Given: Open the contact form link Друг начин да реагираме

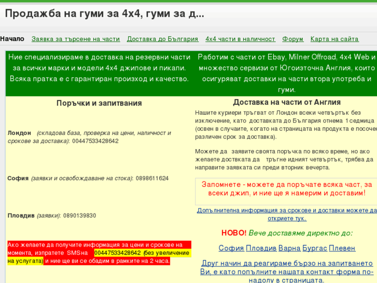Looking at the screenshot, I should click(x=287, y=272).
